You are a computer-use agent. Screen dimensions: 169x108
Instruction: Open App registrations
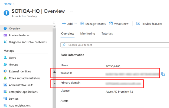tap(20, 106)
